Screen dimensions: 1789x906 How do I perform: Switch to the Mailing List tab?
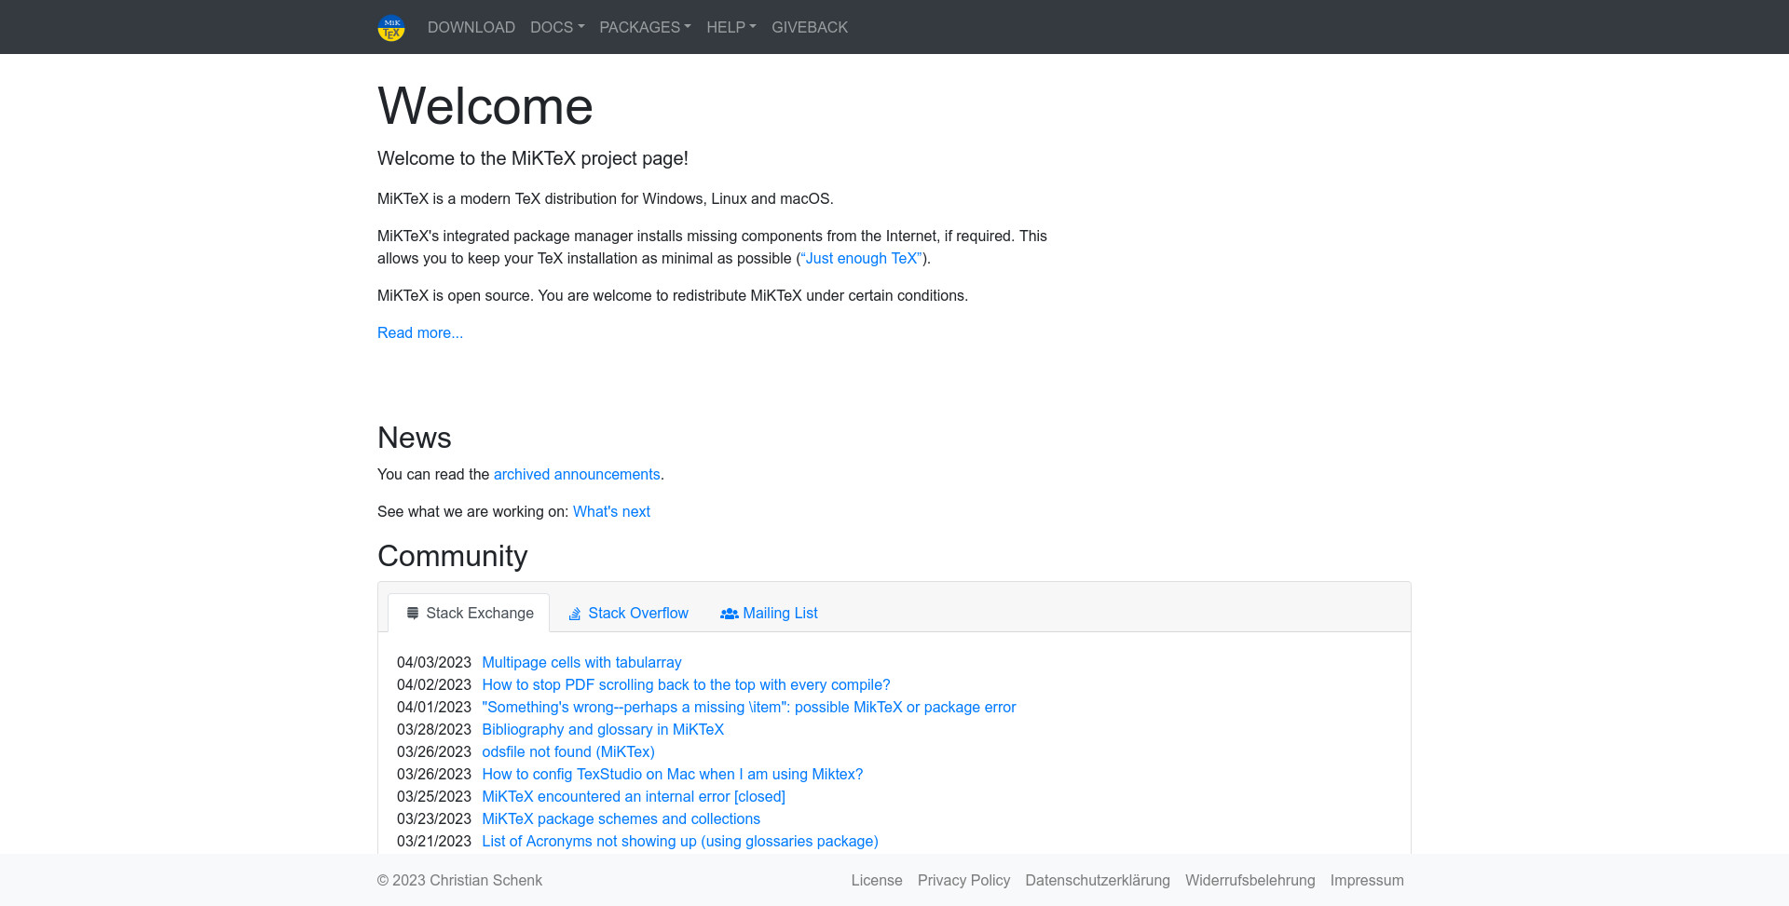pos(780,614)
